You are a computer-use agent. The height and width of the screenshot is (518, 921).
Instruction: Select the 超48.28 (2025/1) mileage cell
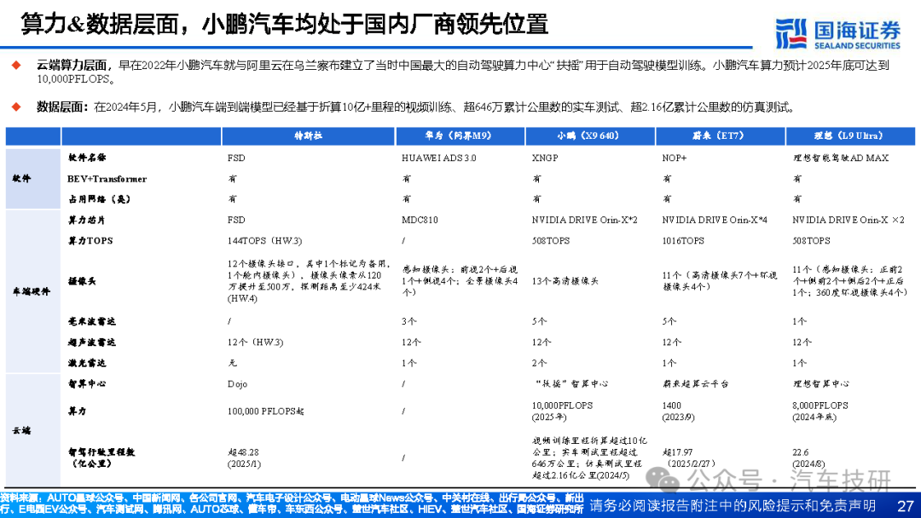244,458
